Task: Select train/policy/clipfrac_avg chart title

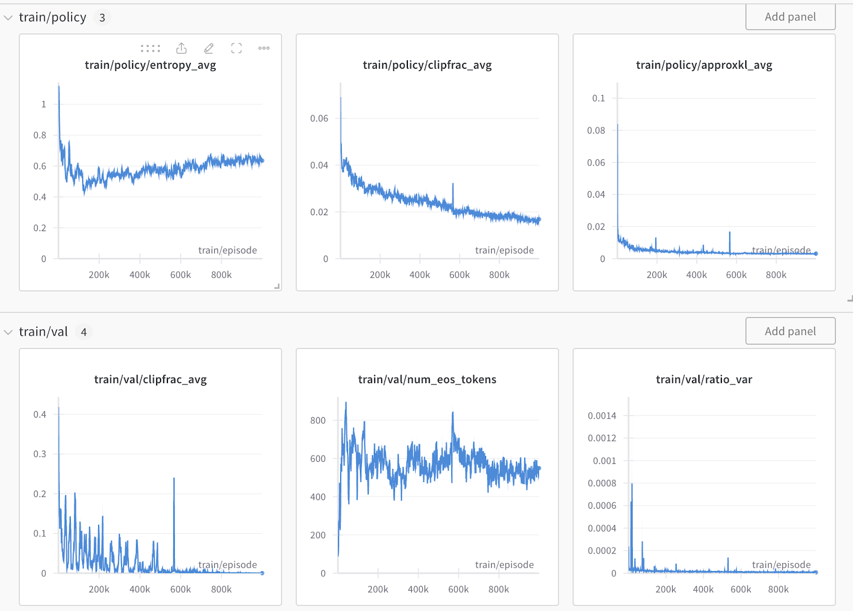Action: [427, 65]
